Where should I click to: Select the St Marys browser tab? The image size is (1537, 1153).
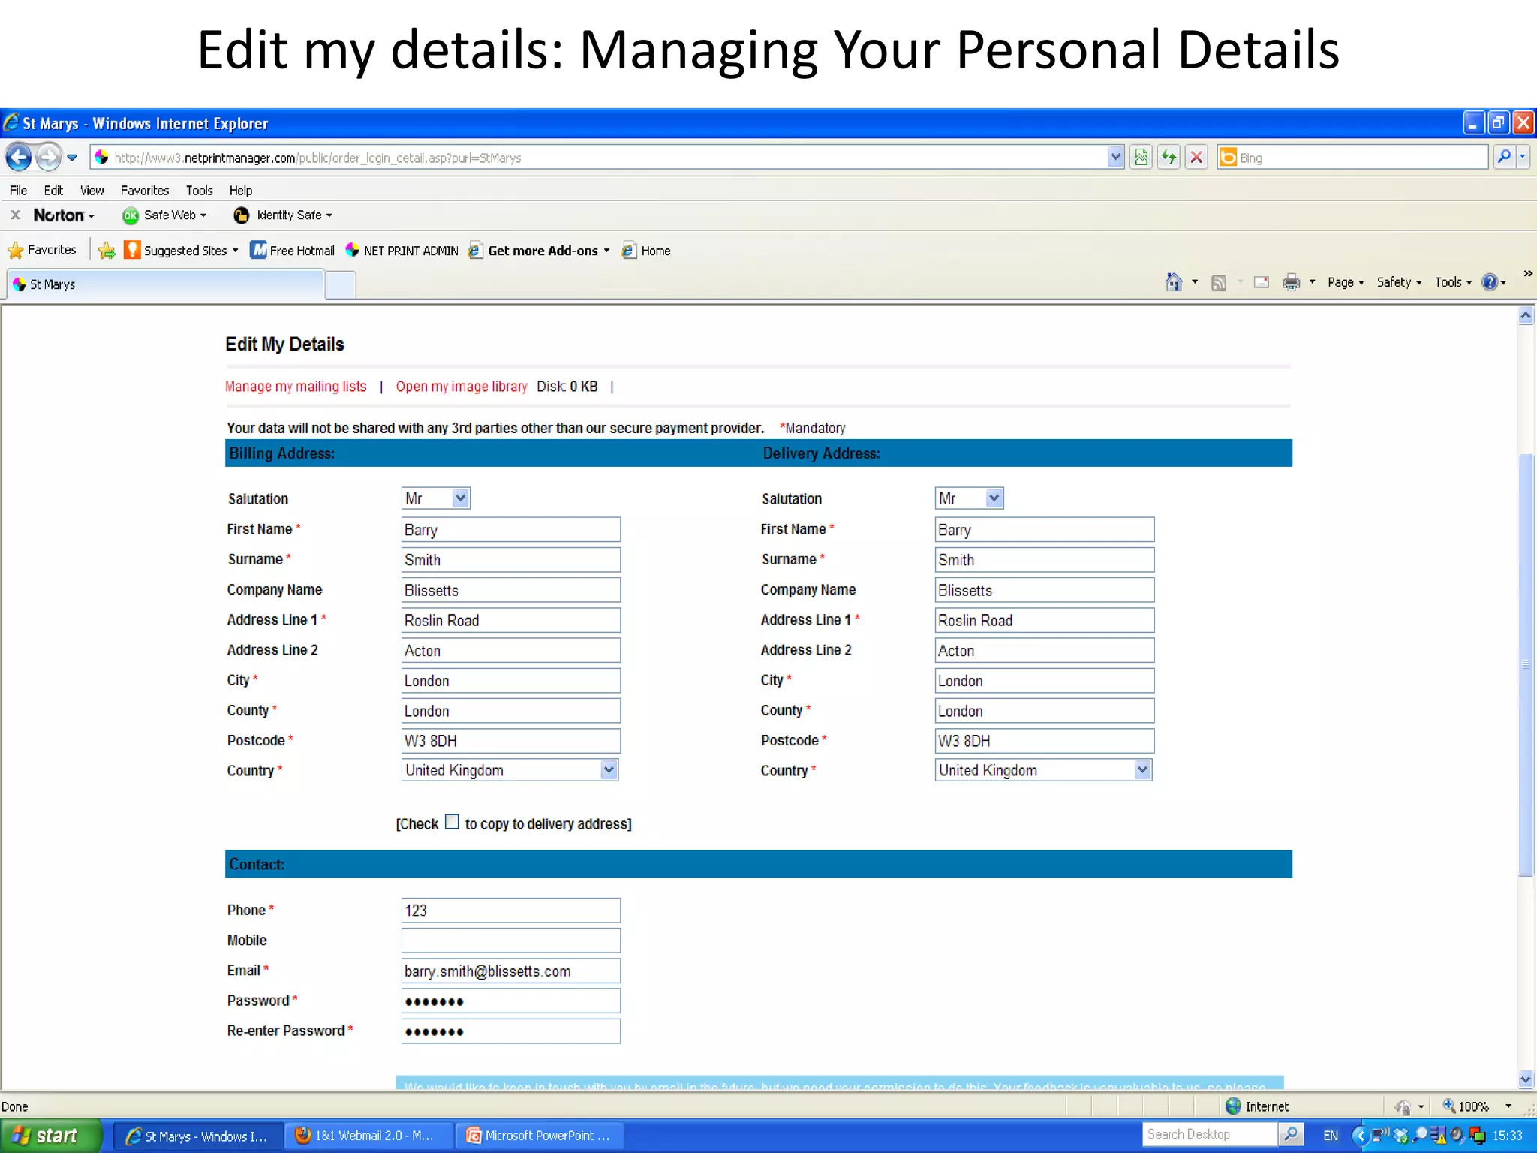(x=165, y=284)
